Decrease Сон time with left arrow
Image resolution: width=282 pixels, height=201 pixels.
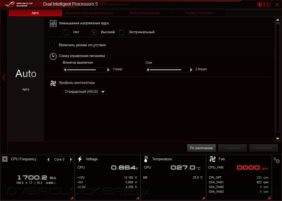click(148, 70)
